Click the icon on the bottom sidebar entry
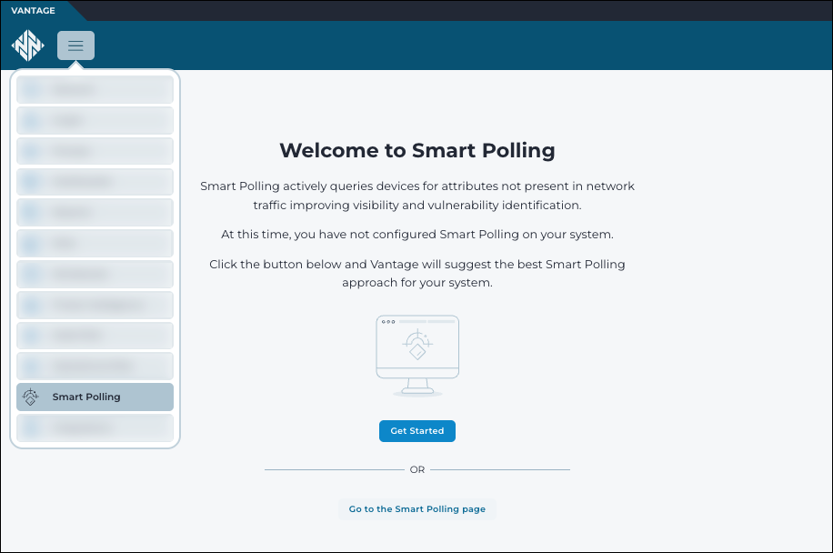 click(x=31, y=427)
